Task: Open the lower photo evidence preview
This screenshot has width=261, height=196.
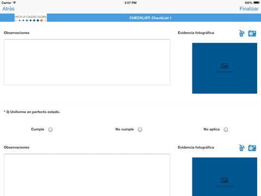Action: click(x=225, y=177)
